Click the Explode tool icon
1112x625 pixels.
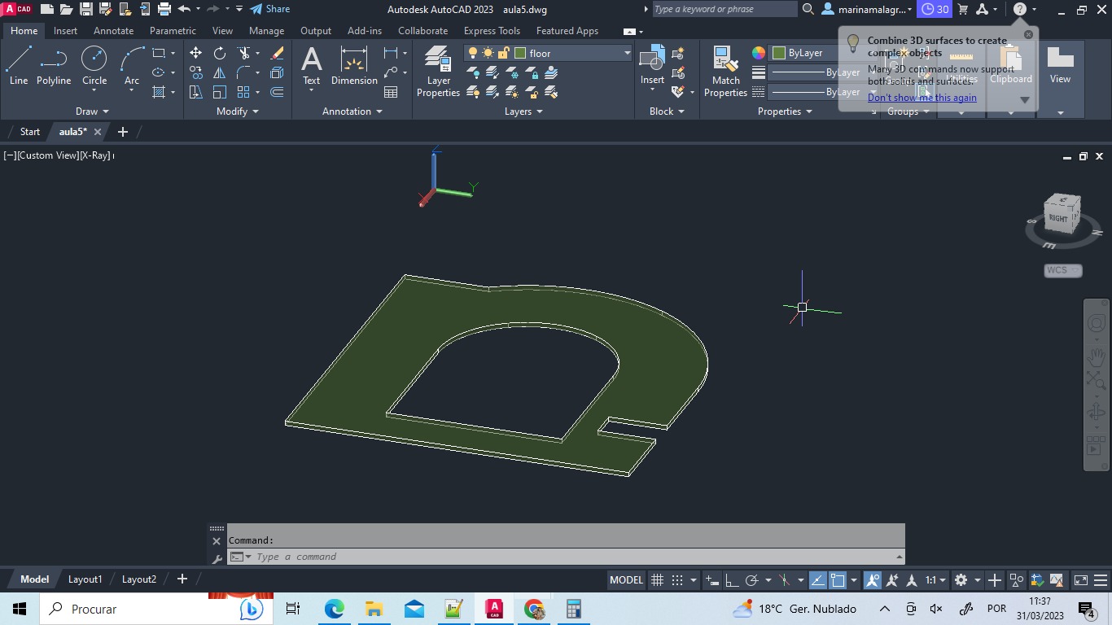coord(277,72)
